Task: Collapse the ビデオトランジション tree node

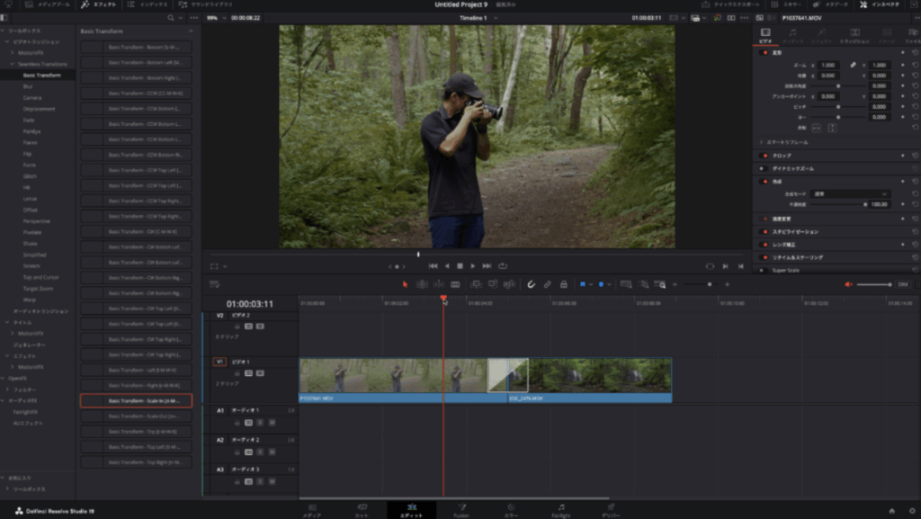Action: point(7,42)
